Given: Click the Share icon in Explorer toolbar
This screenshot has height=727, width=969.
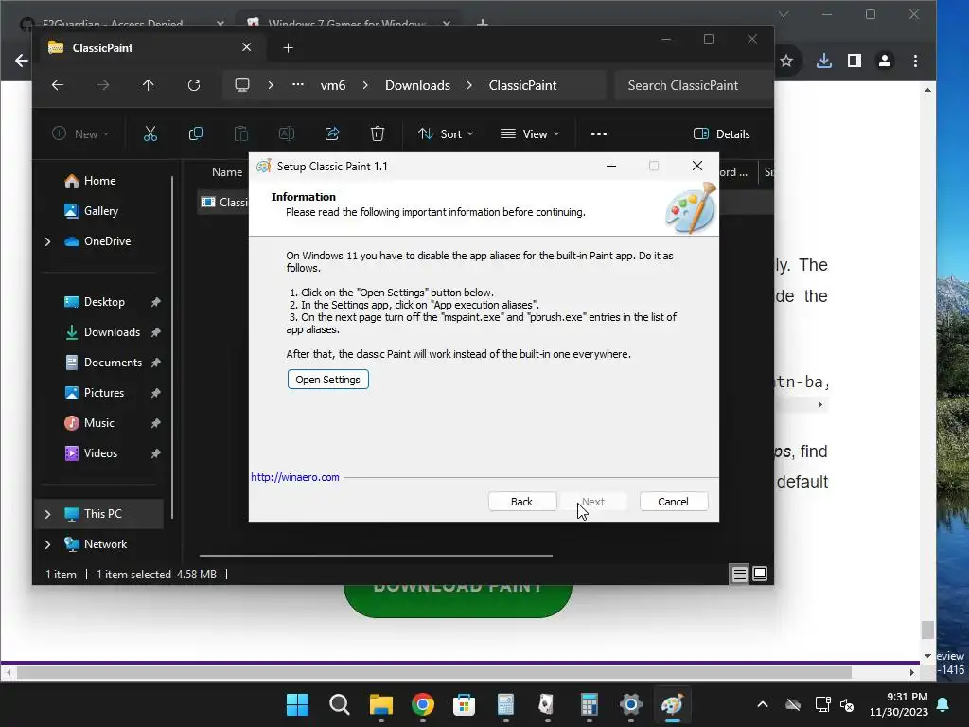Looking at the screenshot, I should pyautogui.click(x=332, y=133).
